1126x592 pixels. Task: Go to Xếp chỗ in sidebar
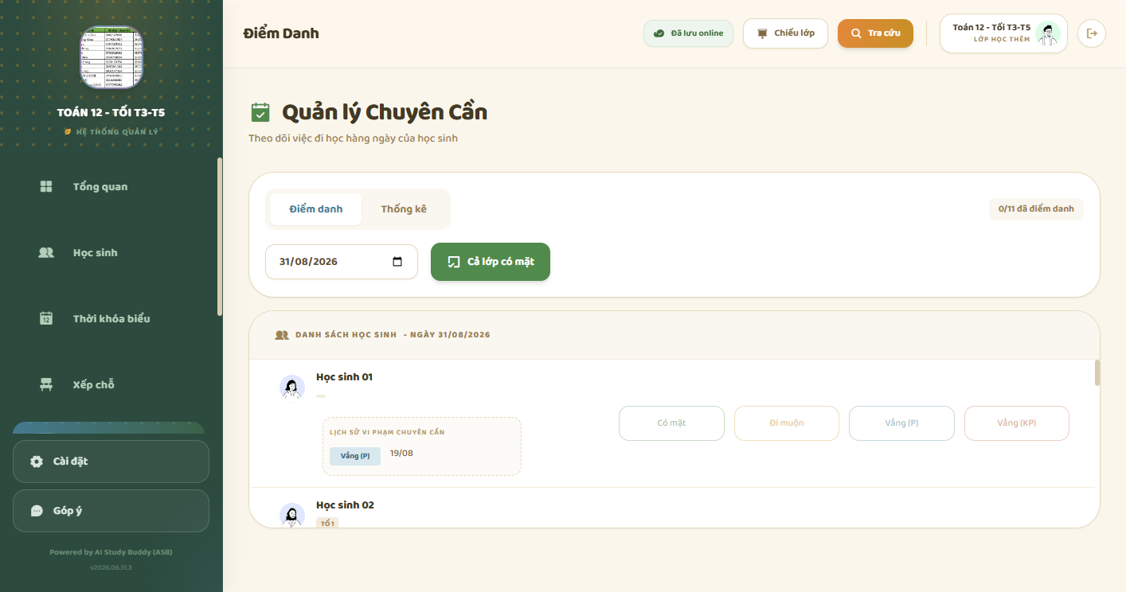click(x=109, y=385)
